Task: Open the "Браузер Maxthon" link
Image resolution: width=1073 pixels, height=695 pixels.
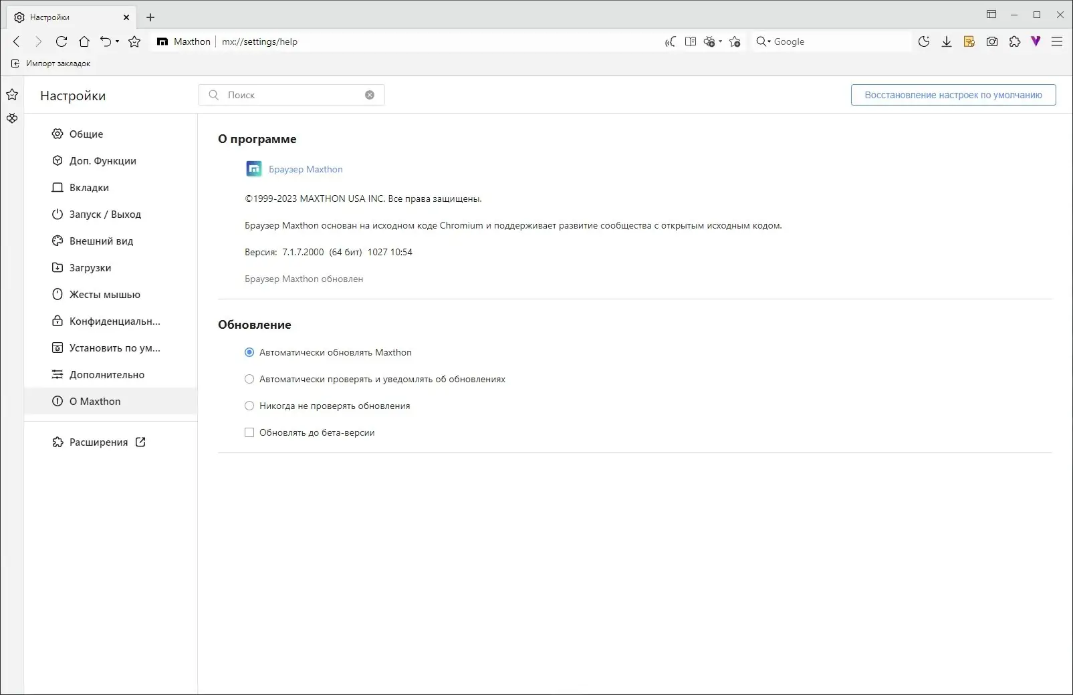Action: (x=306, y=169)
